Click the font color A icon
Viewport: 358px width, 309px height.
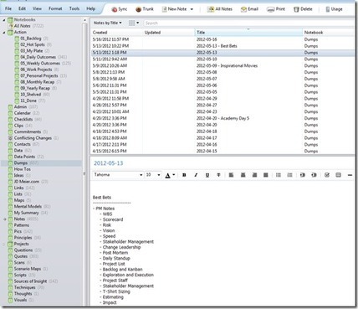coord(167,175)
